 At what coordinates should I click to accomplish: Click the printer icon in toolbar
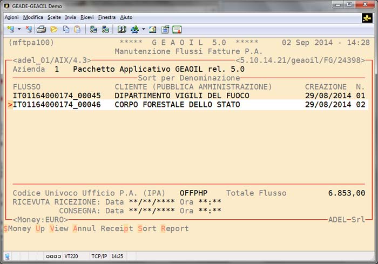coord(41,29)
